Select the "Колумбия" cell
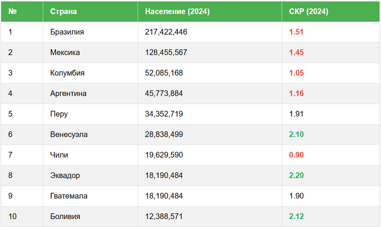Viewport: 381px width, 227px height. coord(67,73)
